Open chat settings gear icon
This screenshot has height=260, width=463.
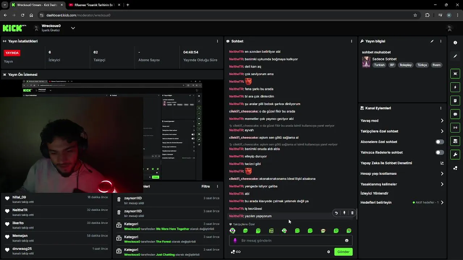[328, 252]
